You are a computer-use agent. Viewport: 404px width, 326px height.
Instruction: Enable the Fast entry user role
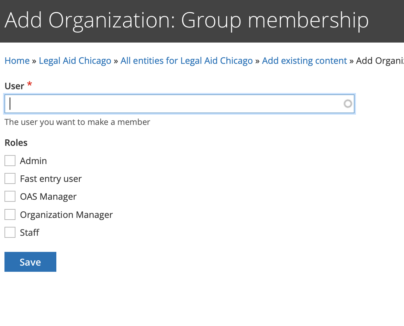point(10,178)
